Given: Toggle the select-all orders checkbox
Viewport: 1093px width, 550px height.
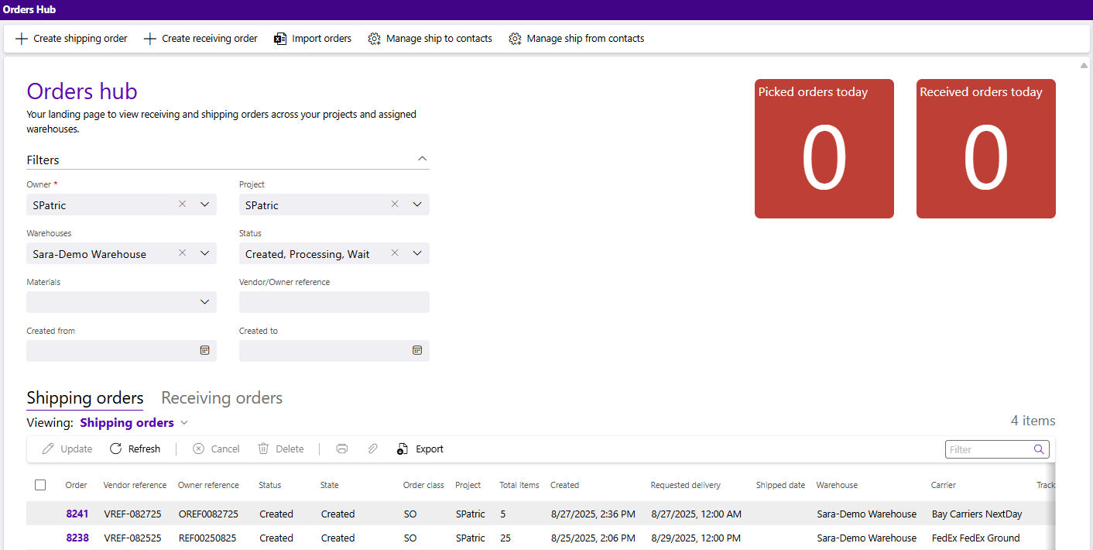Looking at the screenshot, I should pyautogui.click(x=40, y=485).
